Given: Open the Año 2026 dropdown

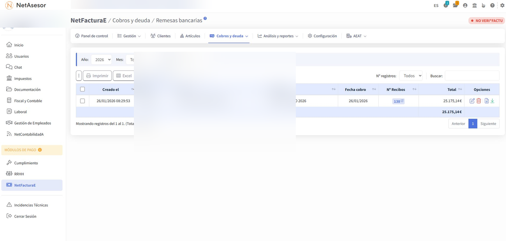Looking at the screenshot, I should 101,60.
